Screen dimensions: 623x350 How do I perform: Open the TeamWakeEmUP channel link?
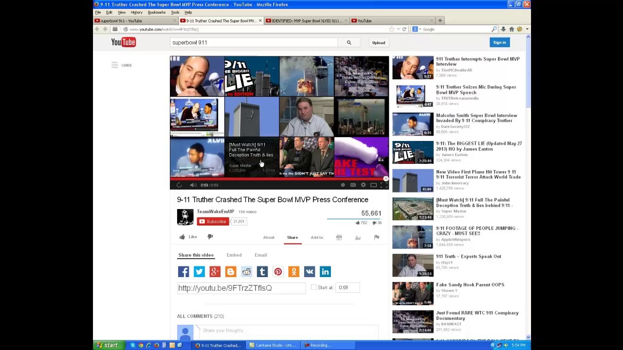pos(215,211)
